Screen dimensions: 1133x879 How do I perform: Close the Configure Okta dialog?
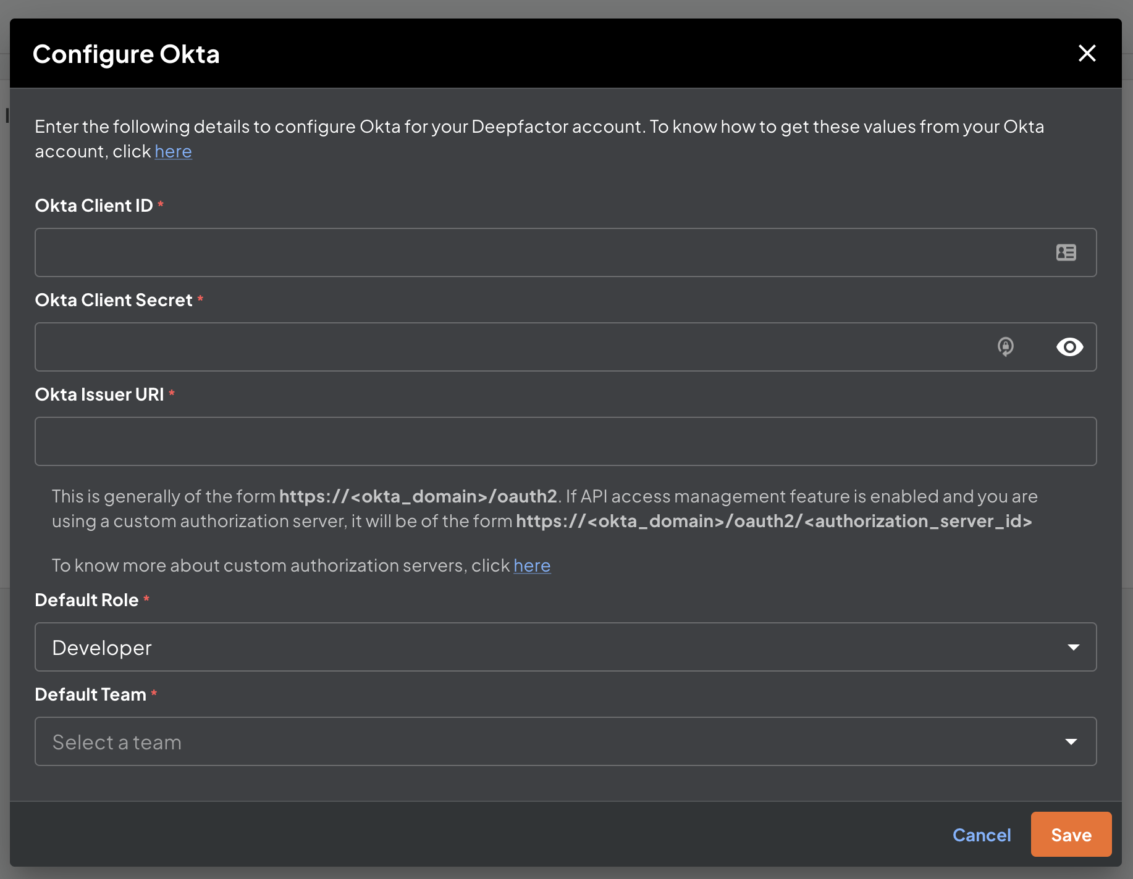[1087, 53]
